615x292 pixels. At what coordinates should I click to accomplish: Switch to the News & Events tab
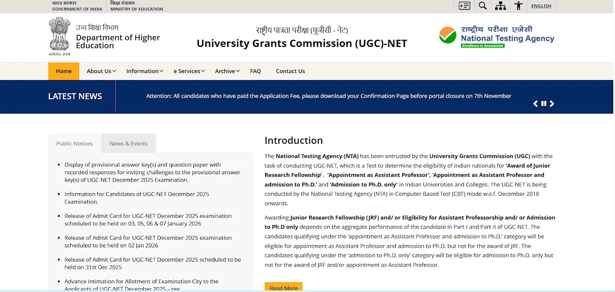tap(129, 143)
